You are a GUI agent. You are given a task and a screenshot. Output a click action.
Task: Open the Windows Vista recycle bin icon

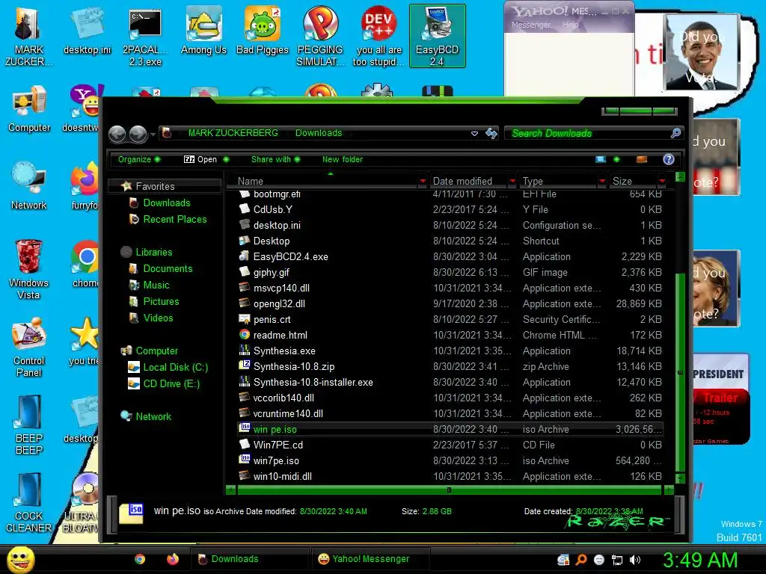28,269
